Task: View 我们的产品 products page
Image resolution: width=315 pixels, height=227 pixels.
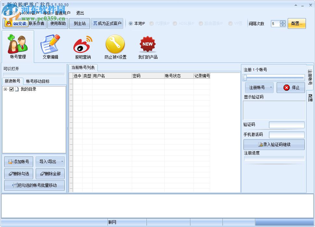Action: coord(147,46)
